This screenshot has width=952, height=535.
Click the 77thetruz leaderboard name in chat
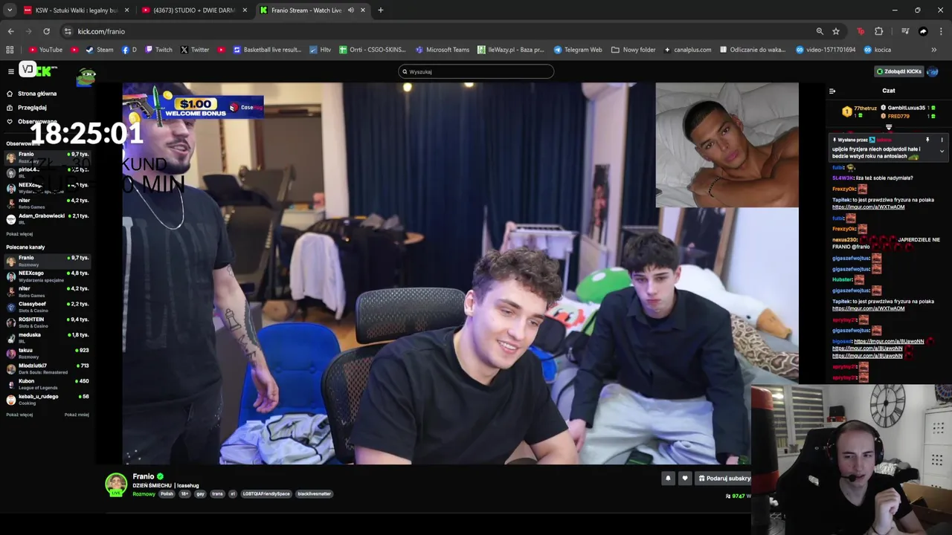pyautogui.click(x=864, y=108)
